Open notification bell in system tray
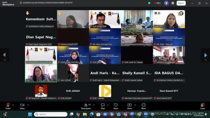Screen dimensions: 210x118 point(206,114)
